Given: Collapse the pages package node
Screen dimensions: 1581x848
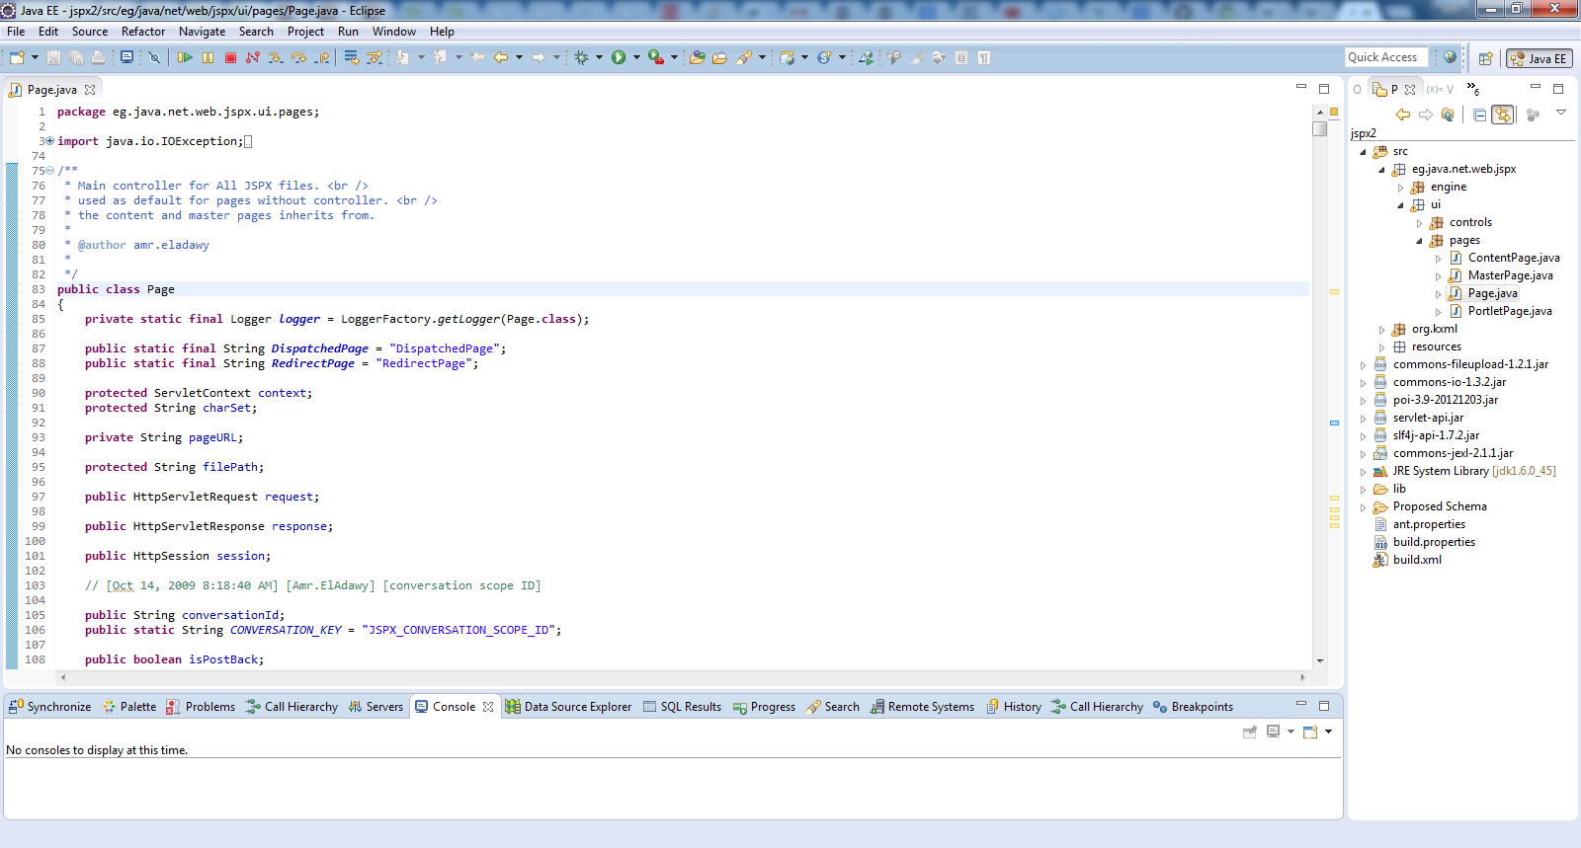Looking at the screenshot, I should (x=1420, y=241).
